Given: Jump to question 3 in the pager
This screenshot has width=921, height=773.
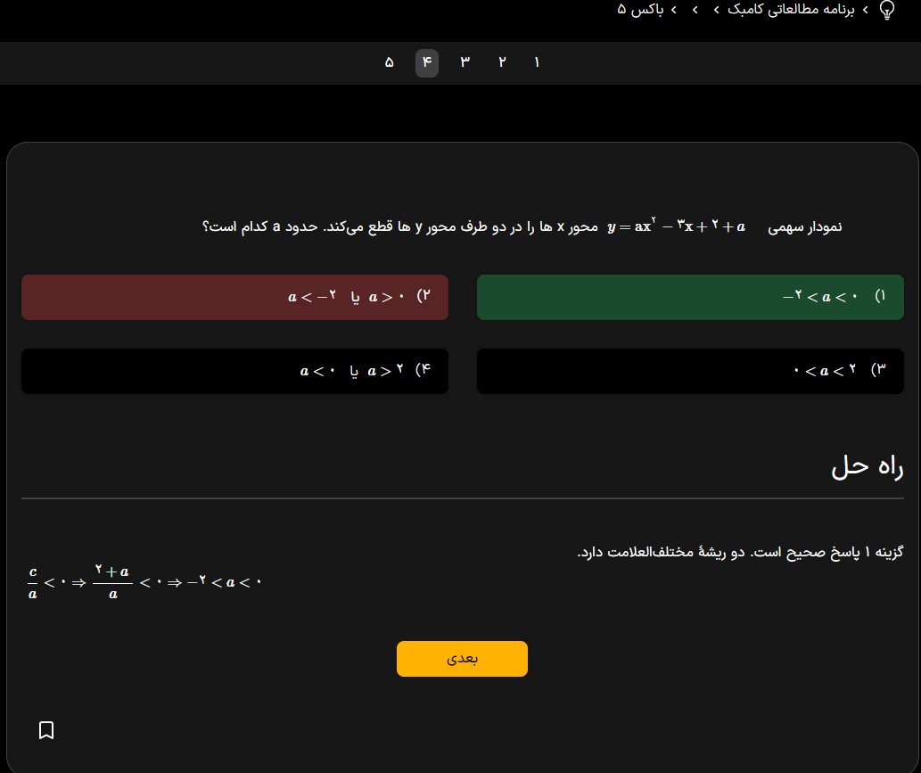Looking at the screenshot, I should (465, 63).
